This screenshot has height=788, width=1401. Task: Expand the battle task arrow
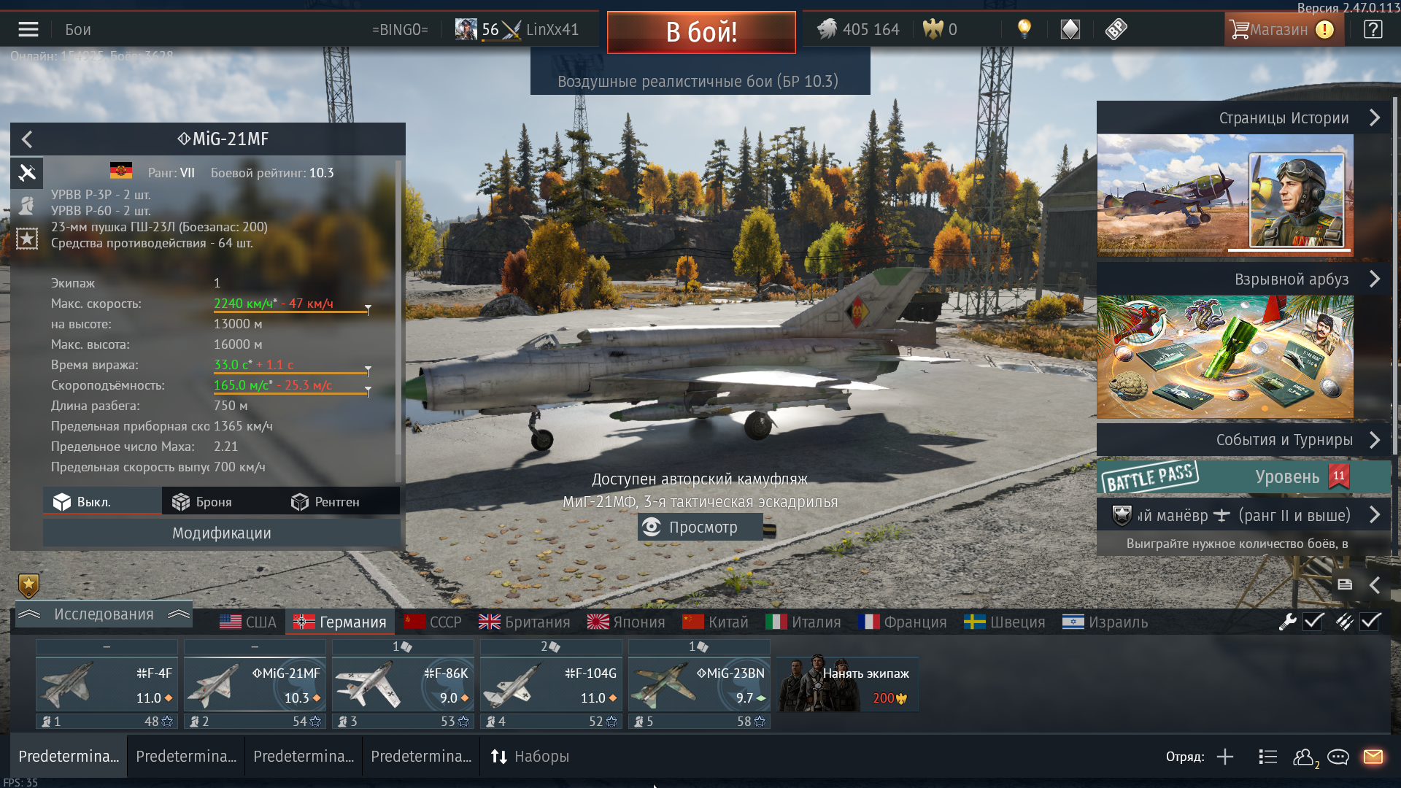click(x=1375, y=515)
